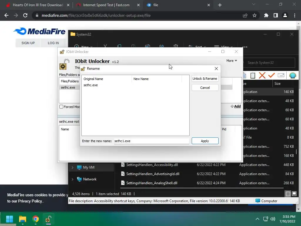Close the Rename dialog with X
This screenshot has height=226, width=301.
coord(216,69)
